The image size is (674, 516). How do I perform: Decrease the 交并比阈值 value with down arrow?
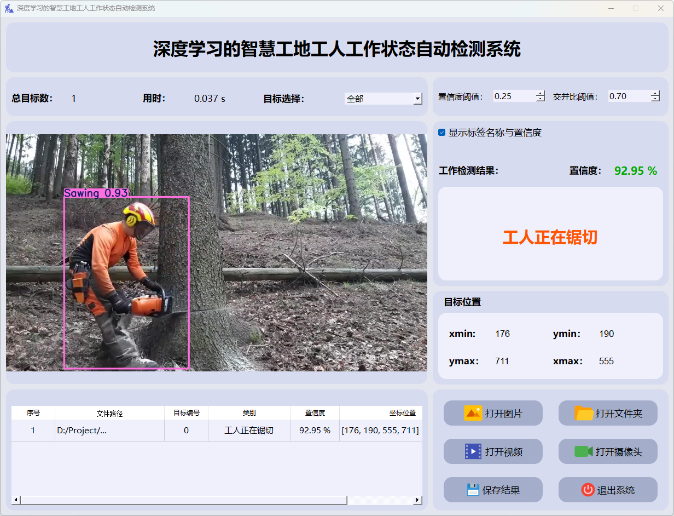tap(655, 99)
